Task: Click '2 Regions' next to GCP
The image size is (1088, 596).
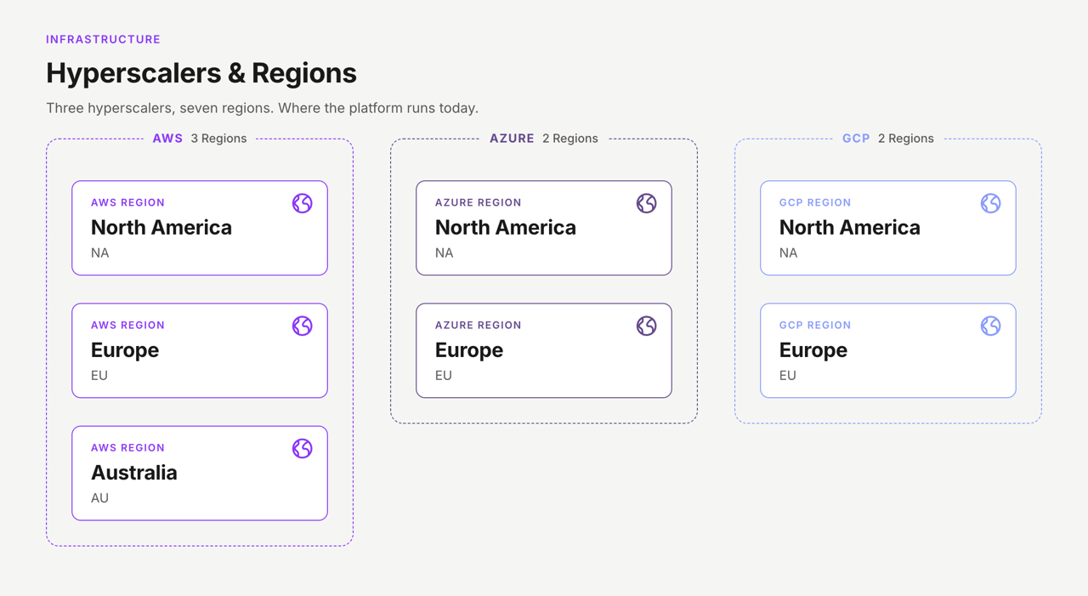Action: [906, 139]
